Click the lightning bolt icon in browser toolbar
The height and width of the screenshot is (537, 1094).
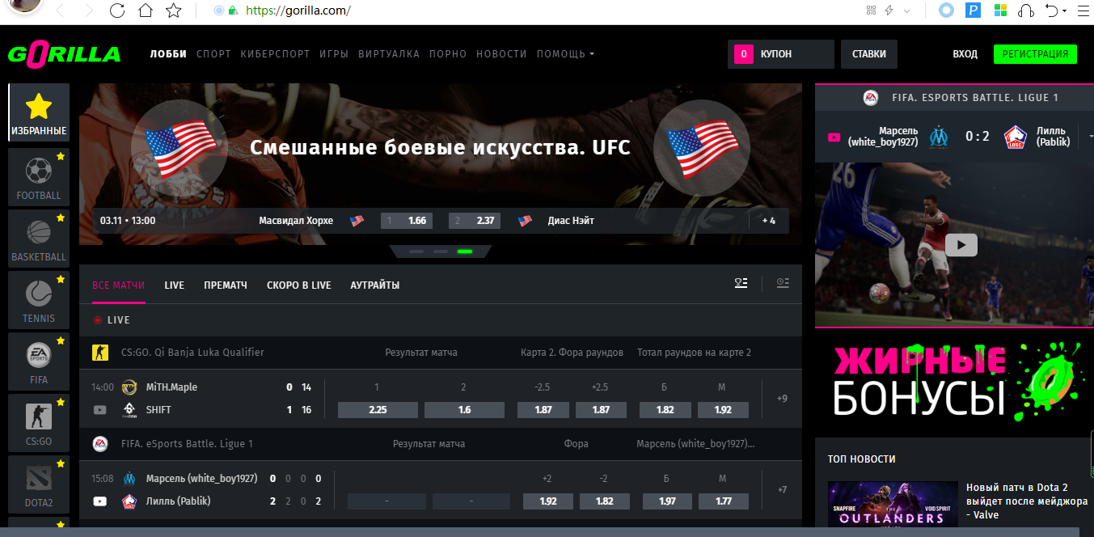889,11
